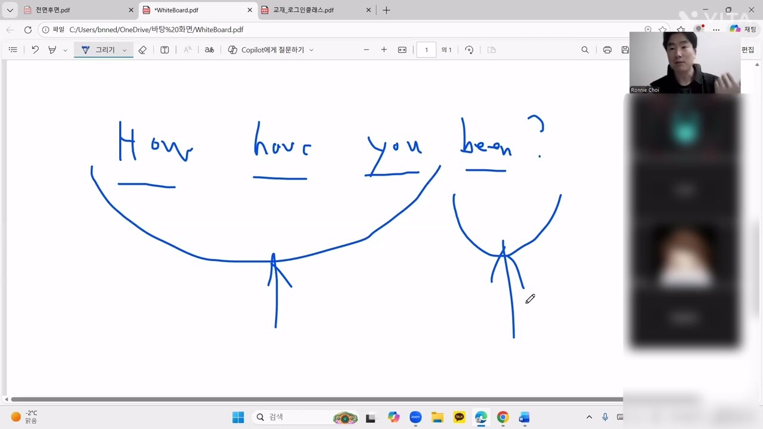Viewport: 763px width, 429px height.
Task: Close the 전면후면.pdf tab
Action: pos(131,10)
